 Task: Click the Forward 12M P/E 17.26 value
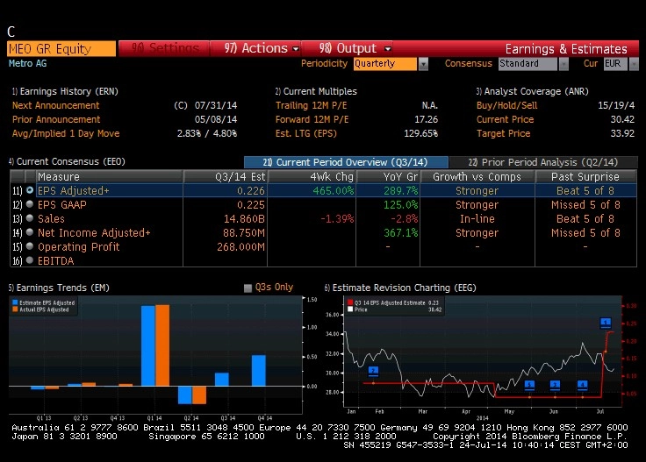[x=426, y=119]
